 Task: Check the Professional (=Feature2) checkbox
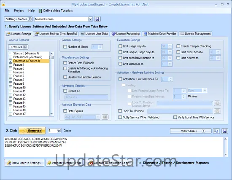point(11,57)
